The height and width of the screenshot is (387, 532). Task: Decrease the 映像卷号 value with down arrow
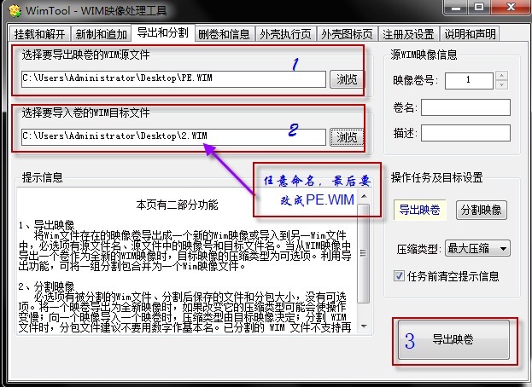pyautogui.click(x=501, y=84)
